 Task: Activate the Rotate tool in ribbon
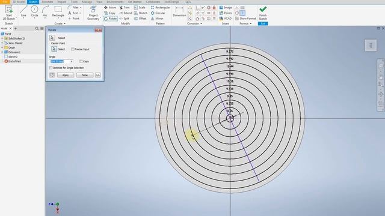click(110, 19)
